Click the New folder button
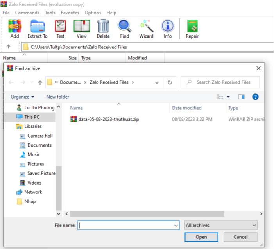Viewport: 274px width, 249px height. click(x=57, y=97)
